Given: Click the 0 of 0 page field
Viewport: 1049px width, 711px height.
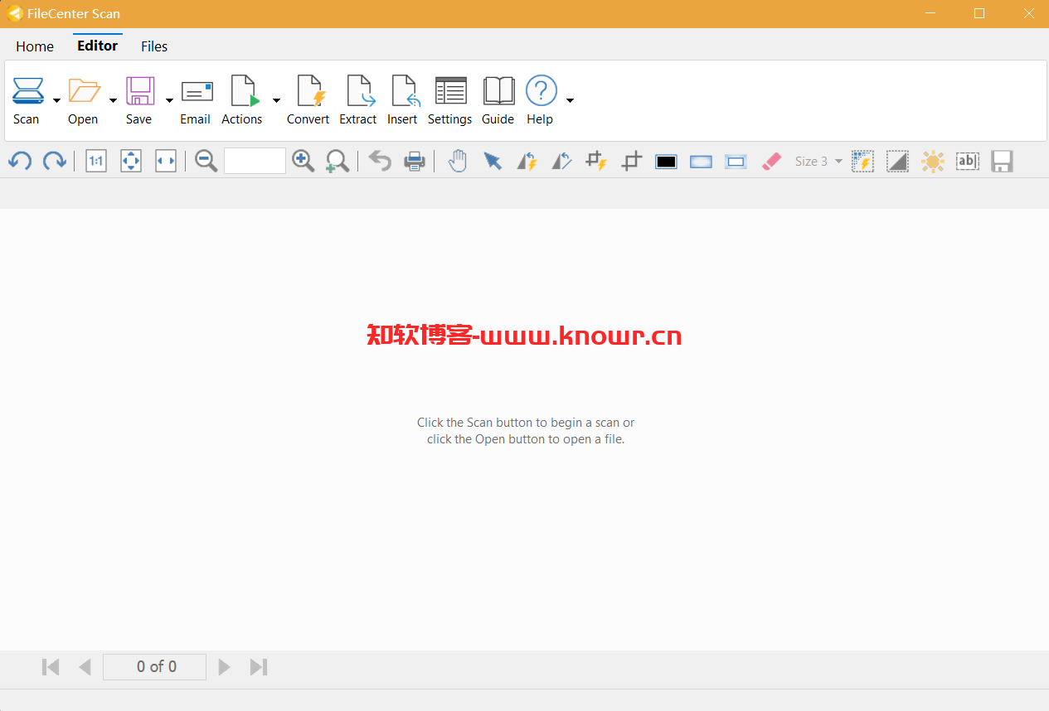Looking at the screenshot, I should pyautogui.click(x=154, y=667).
